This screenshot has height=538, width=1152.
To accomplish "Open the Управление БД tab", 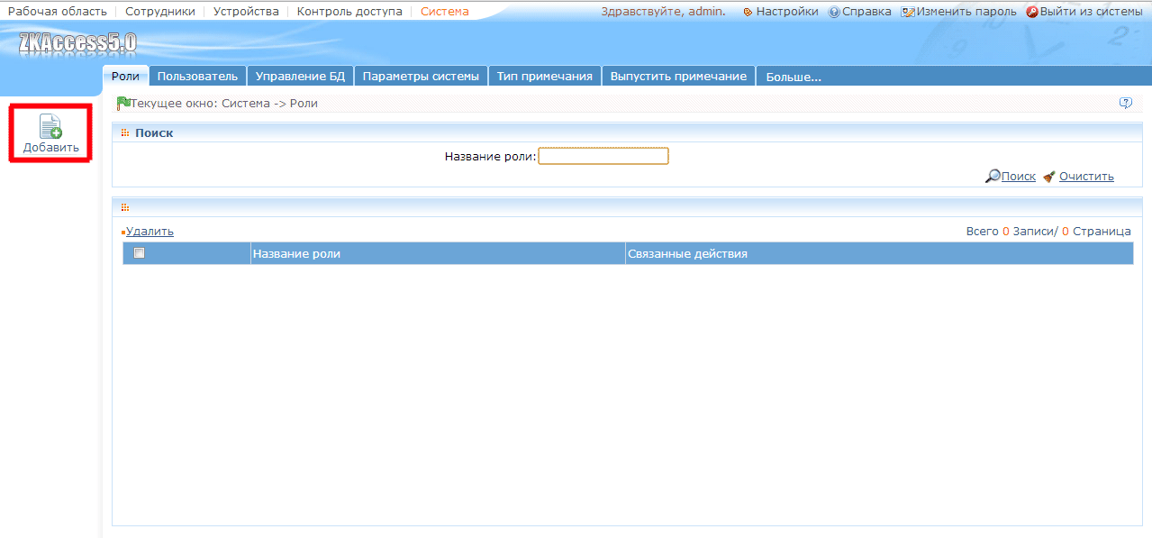I will [300, 77].
